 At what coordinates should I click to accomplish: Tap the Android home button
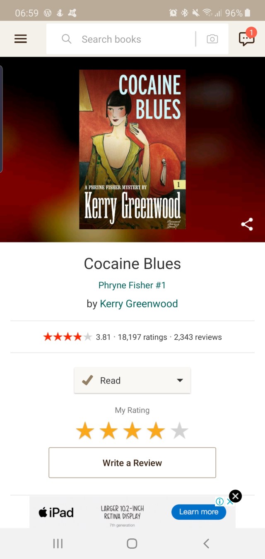pyautogui.click(x=132, y=543)
